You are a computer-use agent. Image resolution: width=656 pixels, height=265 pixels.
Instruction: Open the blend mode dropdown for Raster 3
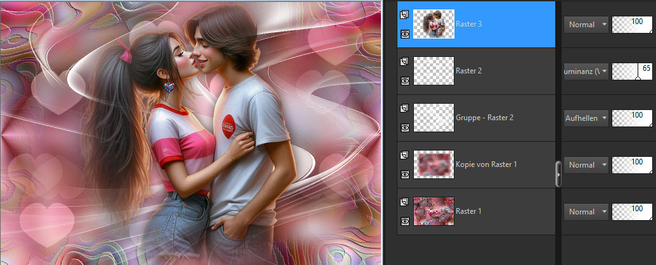[x=586, y=25]
